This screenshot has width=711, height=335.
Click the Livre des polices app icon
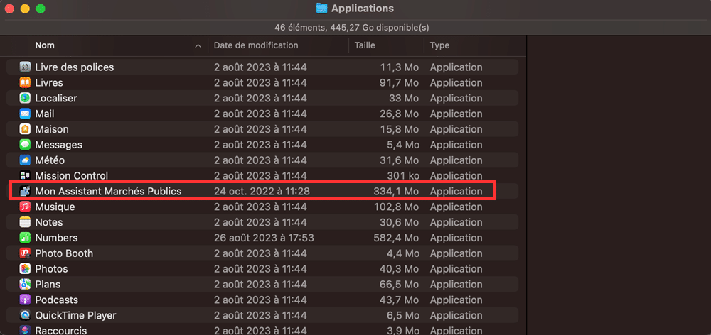point(25,67)
